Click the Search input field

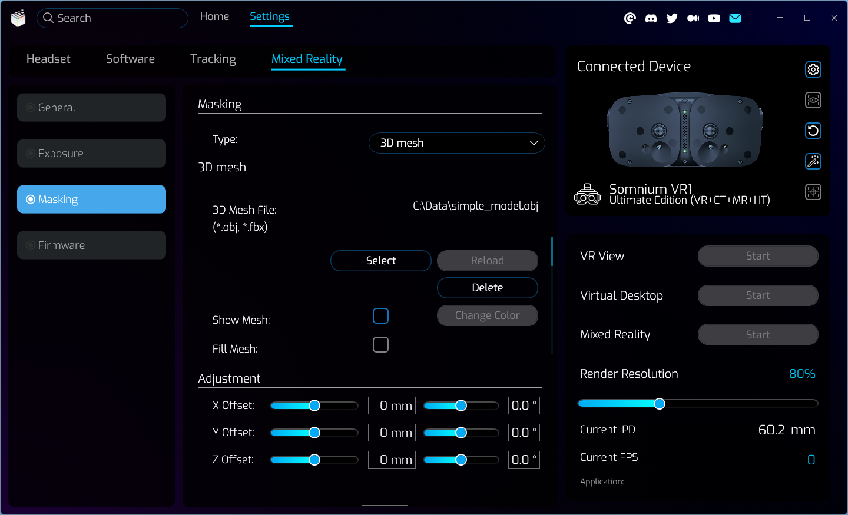coord(118,18)
